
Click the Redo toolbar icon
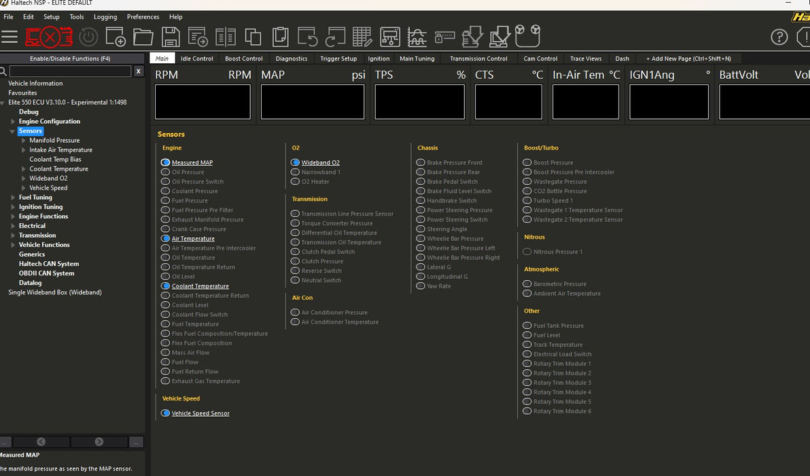pyautogui.click(x=335, y=37)
